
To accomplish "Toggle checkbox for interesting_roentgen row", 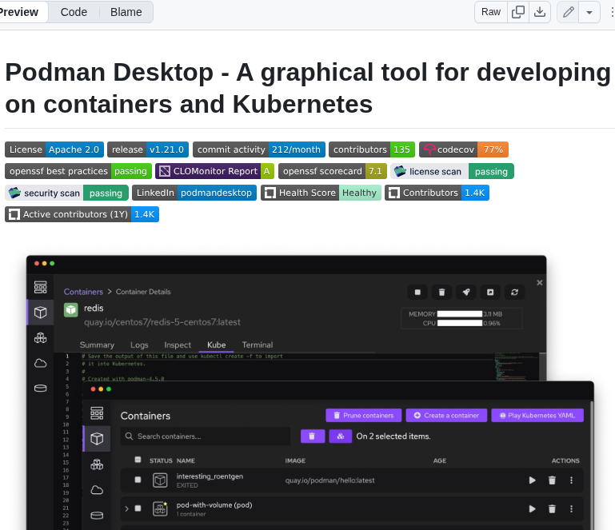I will pyautogui.click(x=138, y=480).
